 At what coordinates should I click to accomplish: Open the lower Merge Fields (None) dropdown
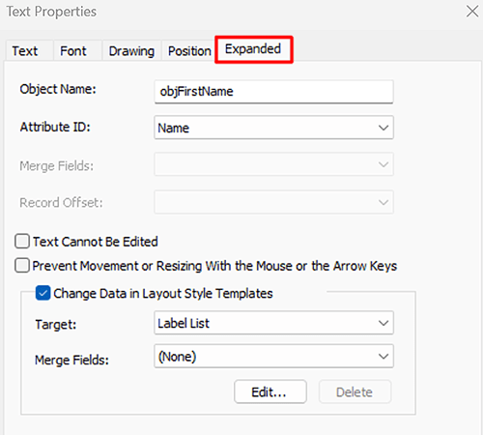tap(273, 356)
